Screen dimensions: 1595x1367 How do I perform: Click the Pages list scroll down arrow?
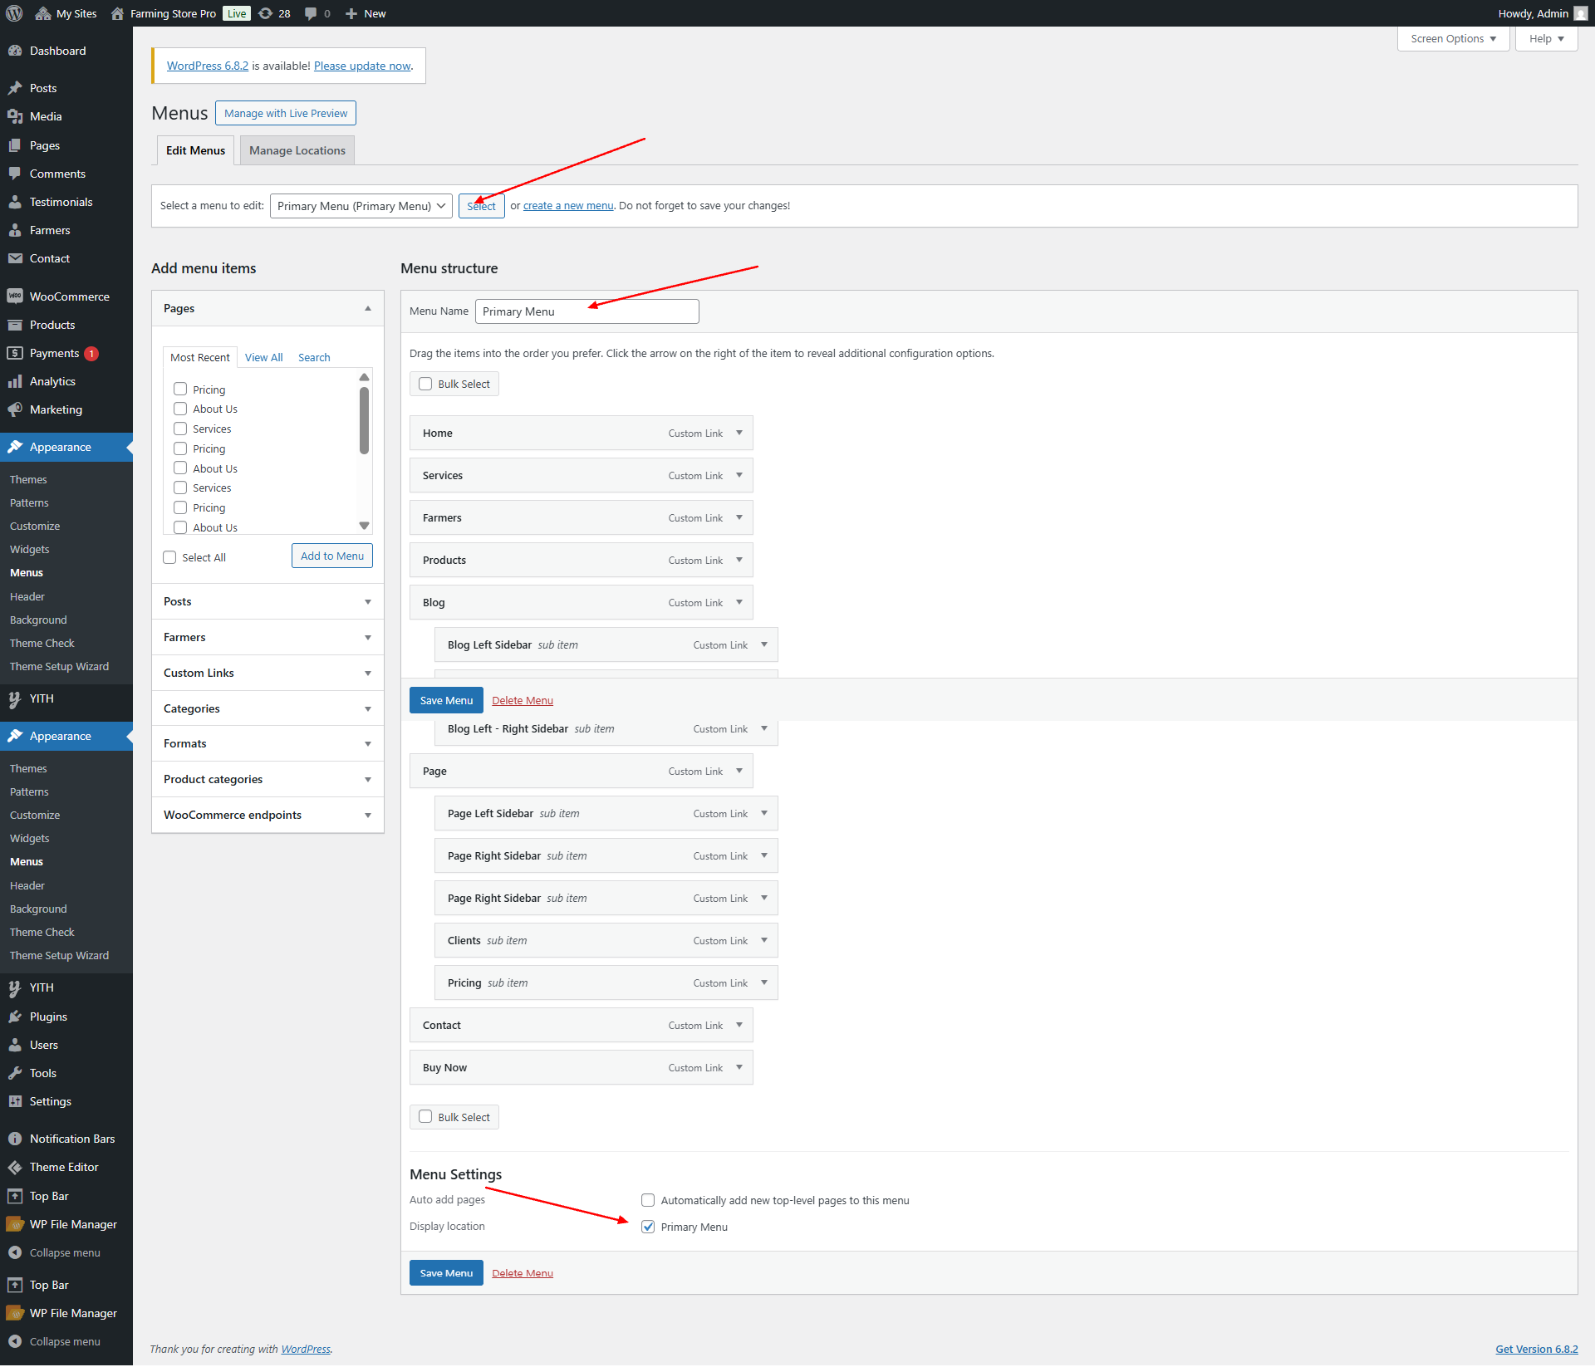click(364, 525)
